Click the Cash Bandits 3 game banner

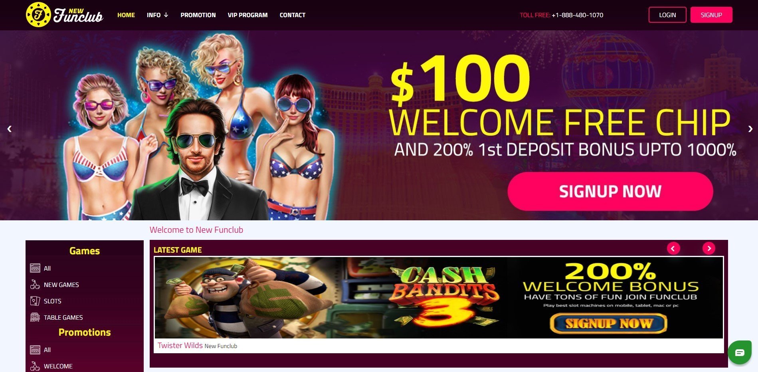click(x=439, y=298)
